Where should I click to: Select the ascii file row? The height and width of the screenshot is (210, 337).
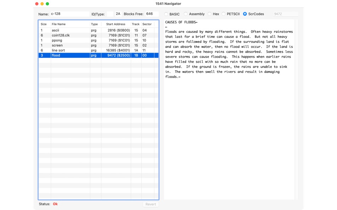pos(98,30)
